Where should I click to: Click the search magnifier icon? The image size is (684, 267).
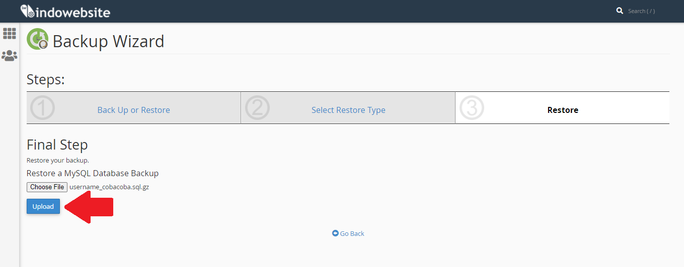pyautogui.click(x=620, y=11)
